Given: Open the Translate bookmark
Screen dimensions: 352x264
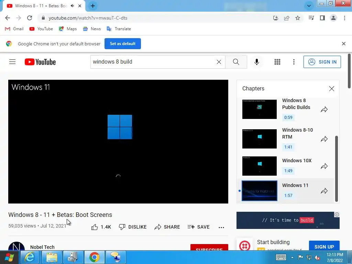Looking at the screenshot, I should click(119, 29).
